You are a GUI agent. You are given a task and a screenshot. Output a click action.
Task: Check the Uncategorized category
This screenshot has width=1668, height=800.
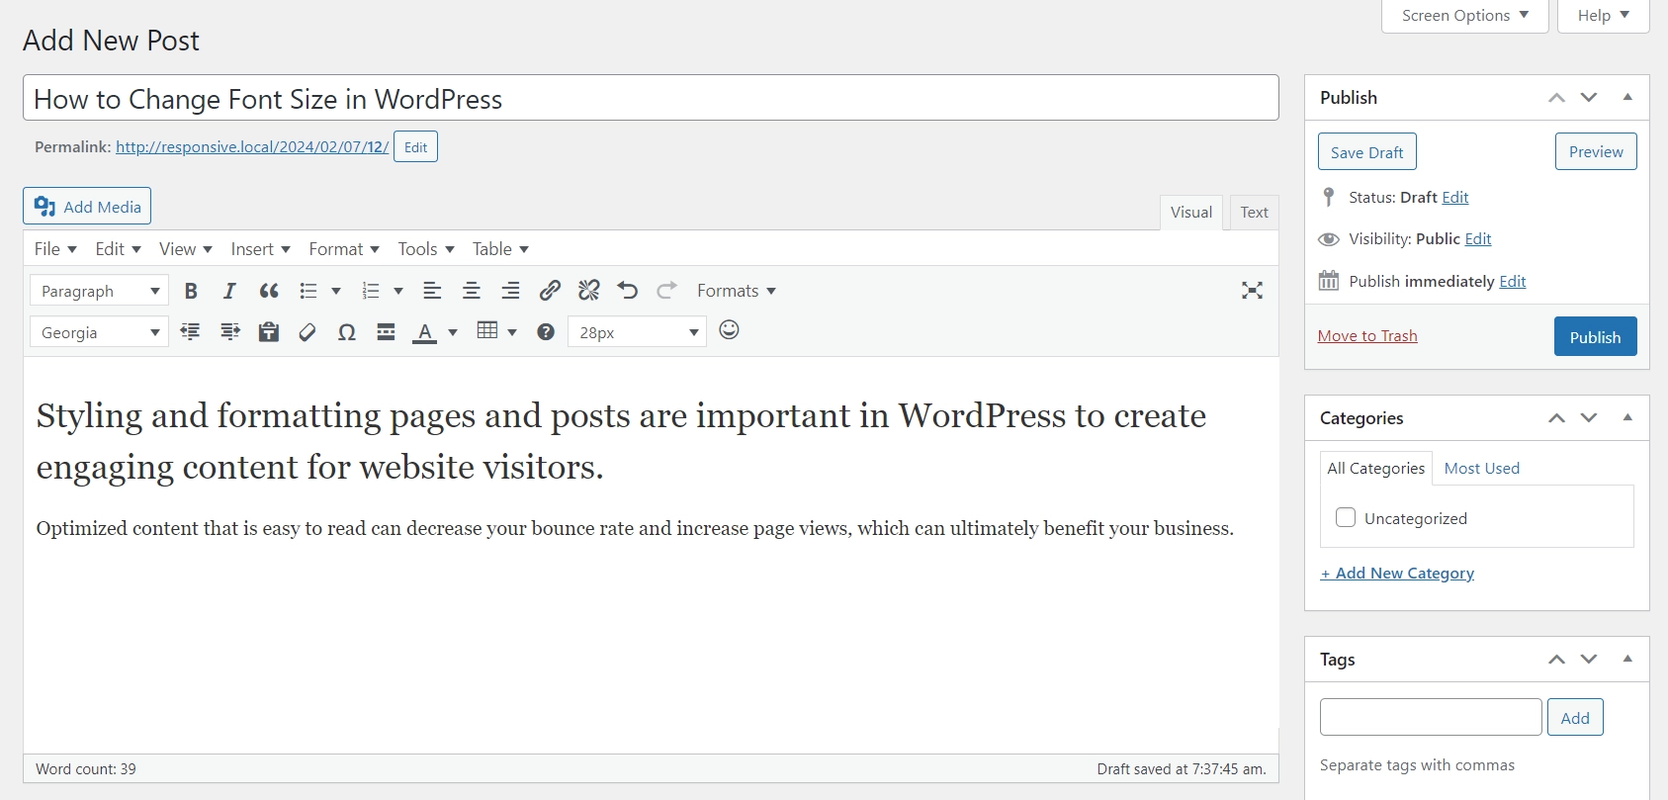tap(1346, 517)
